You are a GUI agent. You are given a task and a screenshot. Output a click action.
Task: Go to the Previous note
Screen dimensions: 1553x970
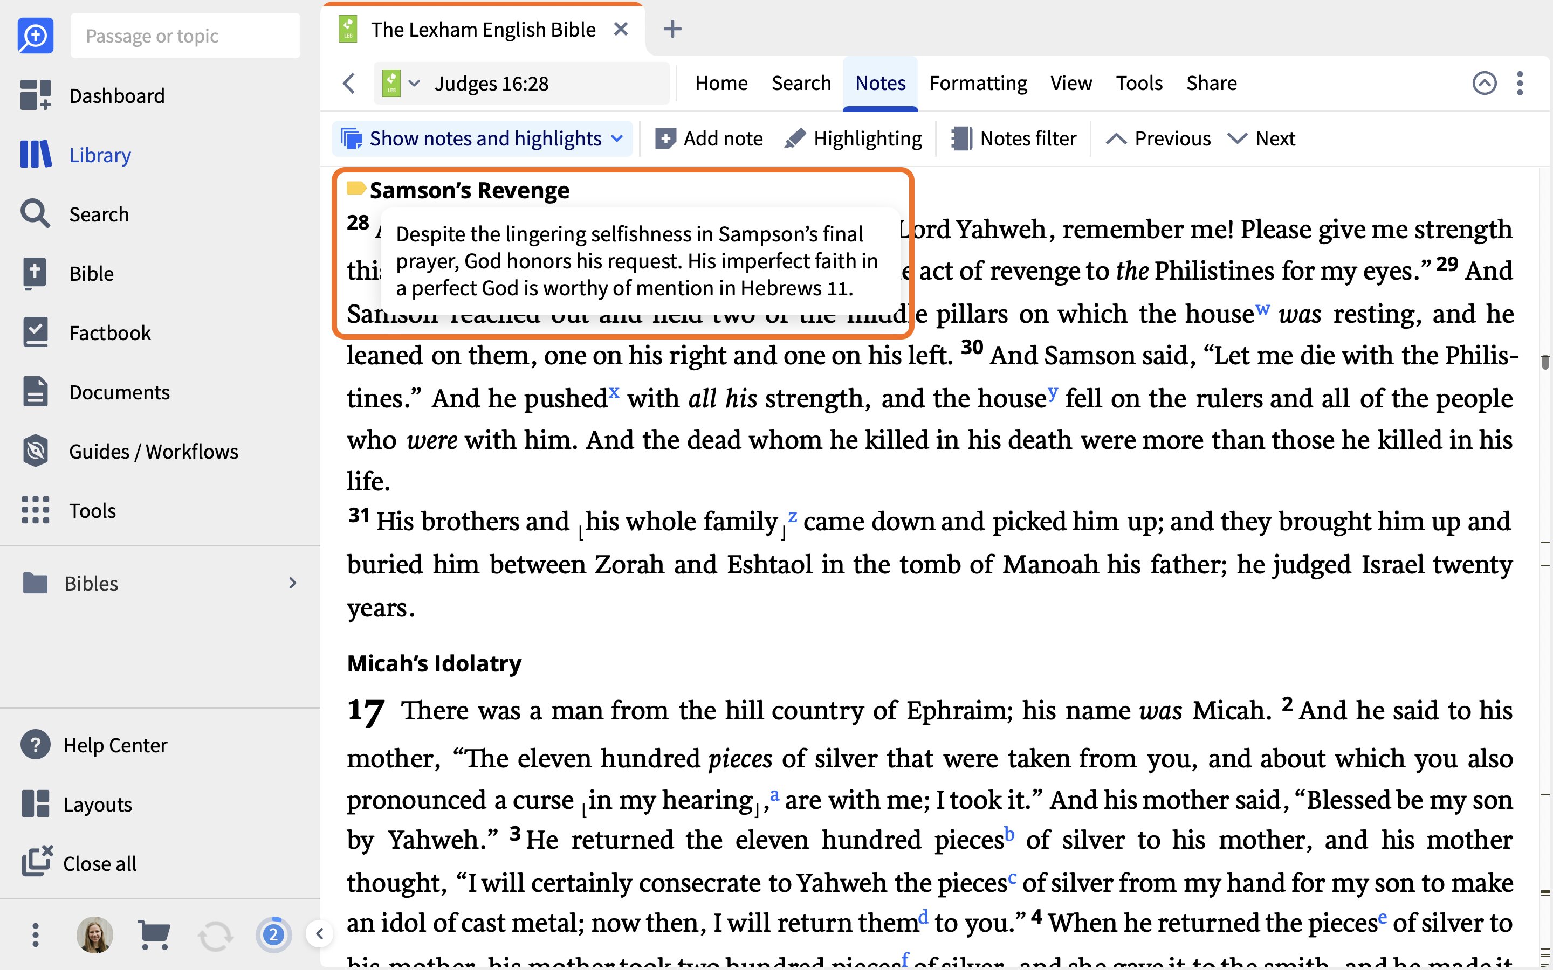pos(1158,138)
